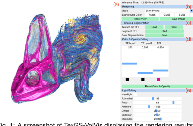Click the Inference Time readout
193x126 pixels.
(x=143, y=2)
